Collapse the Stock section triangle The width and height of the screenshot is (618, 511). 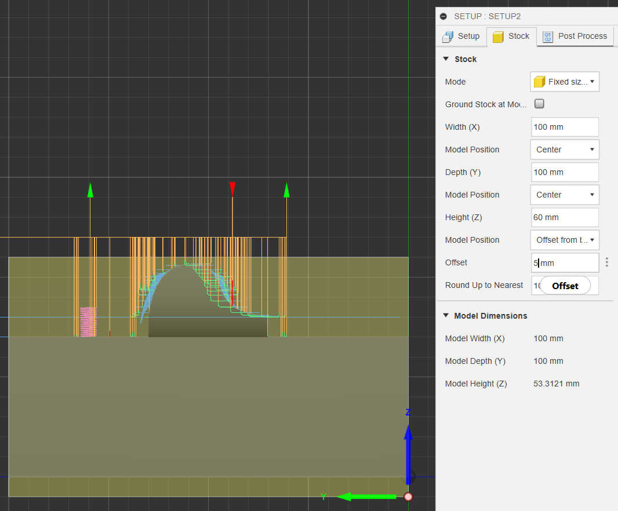pos(446,59)
